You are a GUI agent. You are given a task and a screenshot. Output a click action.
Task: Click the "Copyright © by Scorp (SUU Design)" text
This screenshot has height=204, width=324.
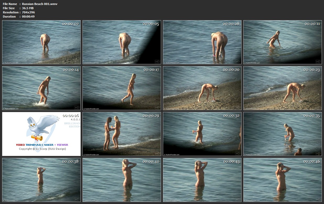42,149
